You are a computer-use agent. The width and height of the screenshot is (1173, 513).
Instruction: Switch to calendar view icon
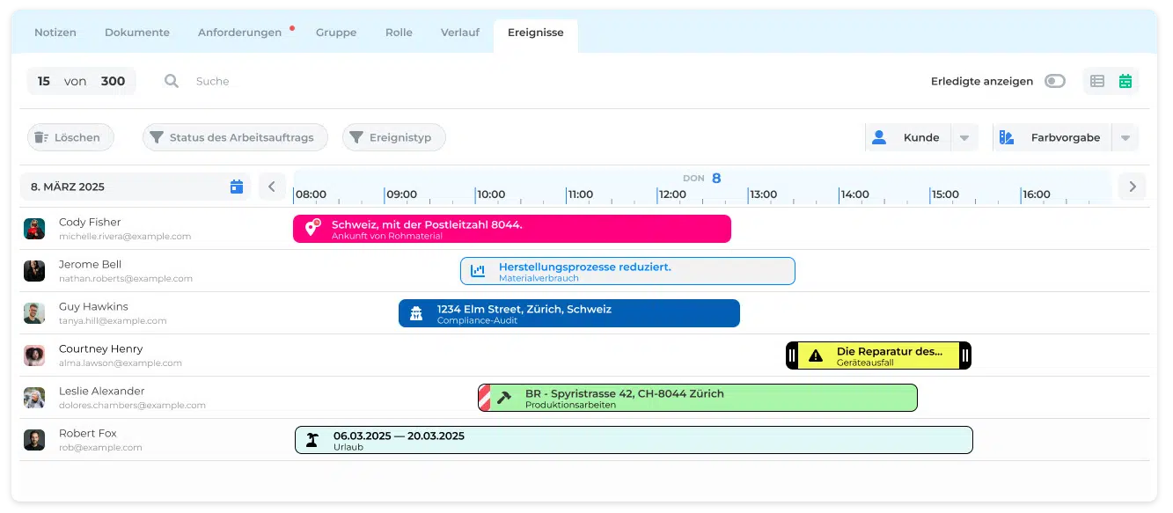click(x=1125, y=81)
